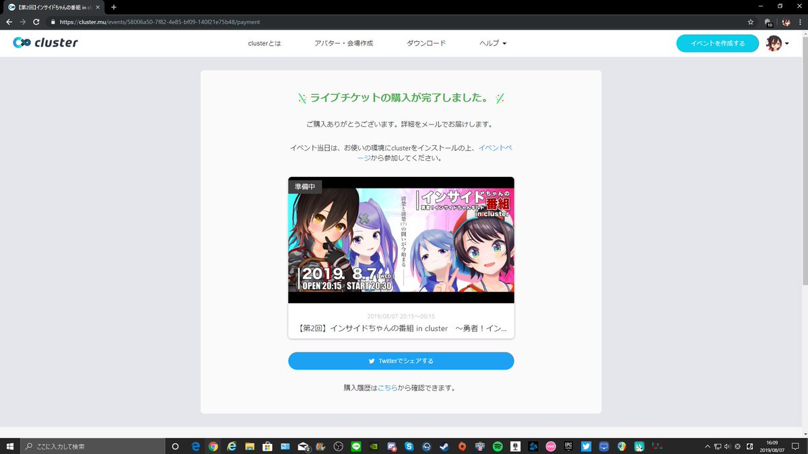Image resolution: width=808 pixels, height=454 pixels.
Task: Bookmark this page with the star icon
Action: 751,22
